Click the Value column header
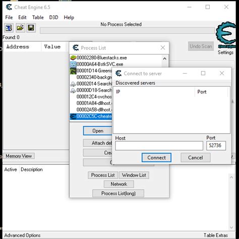 53,47
